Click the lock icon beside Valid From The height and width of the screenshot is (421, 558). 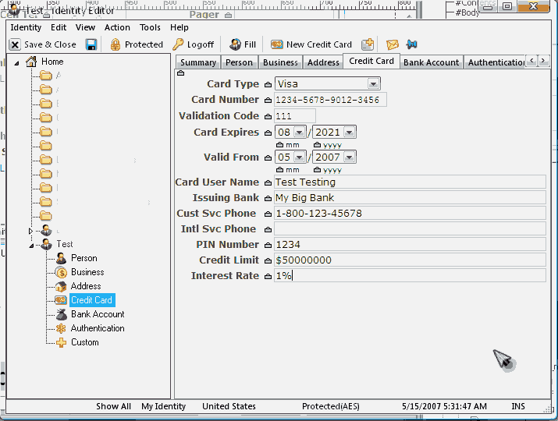click(268, 157)
